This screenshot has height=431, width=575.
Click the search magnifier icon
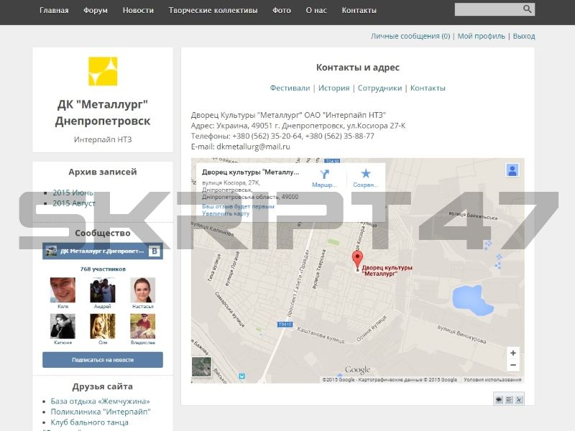coord(527,9)
